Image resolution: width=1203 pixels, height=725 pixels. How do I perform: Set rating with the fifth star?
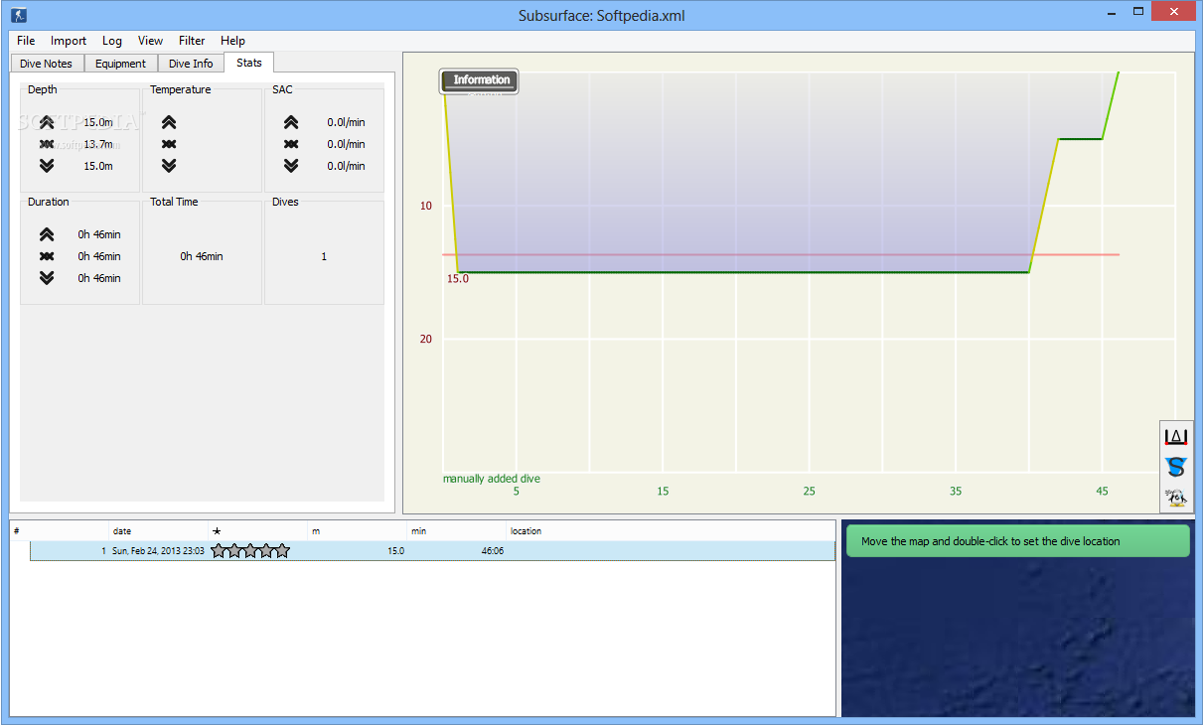coord(282,550)
